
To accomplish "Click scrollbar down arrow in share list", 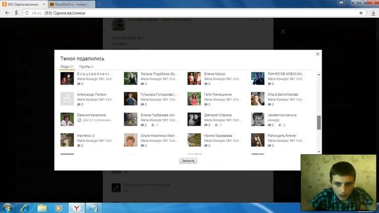I will [x=319, y=151].
